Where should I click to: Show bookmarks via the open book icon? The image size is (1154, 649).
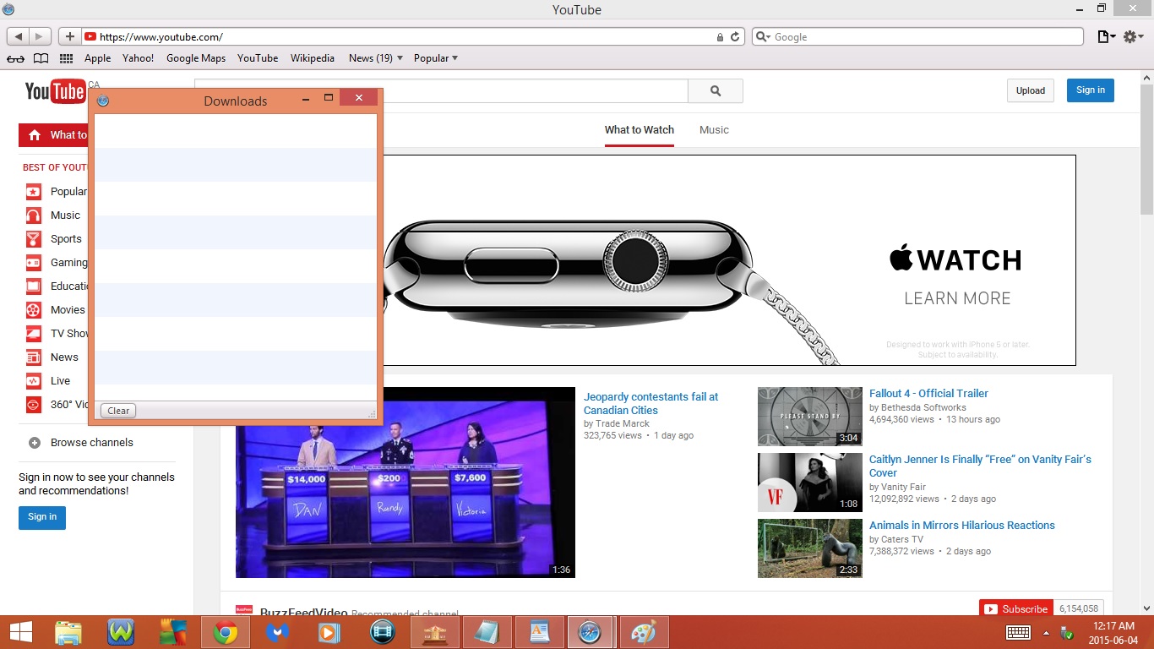coord(41,58)
